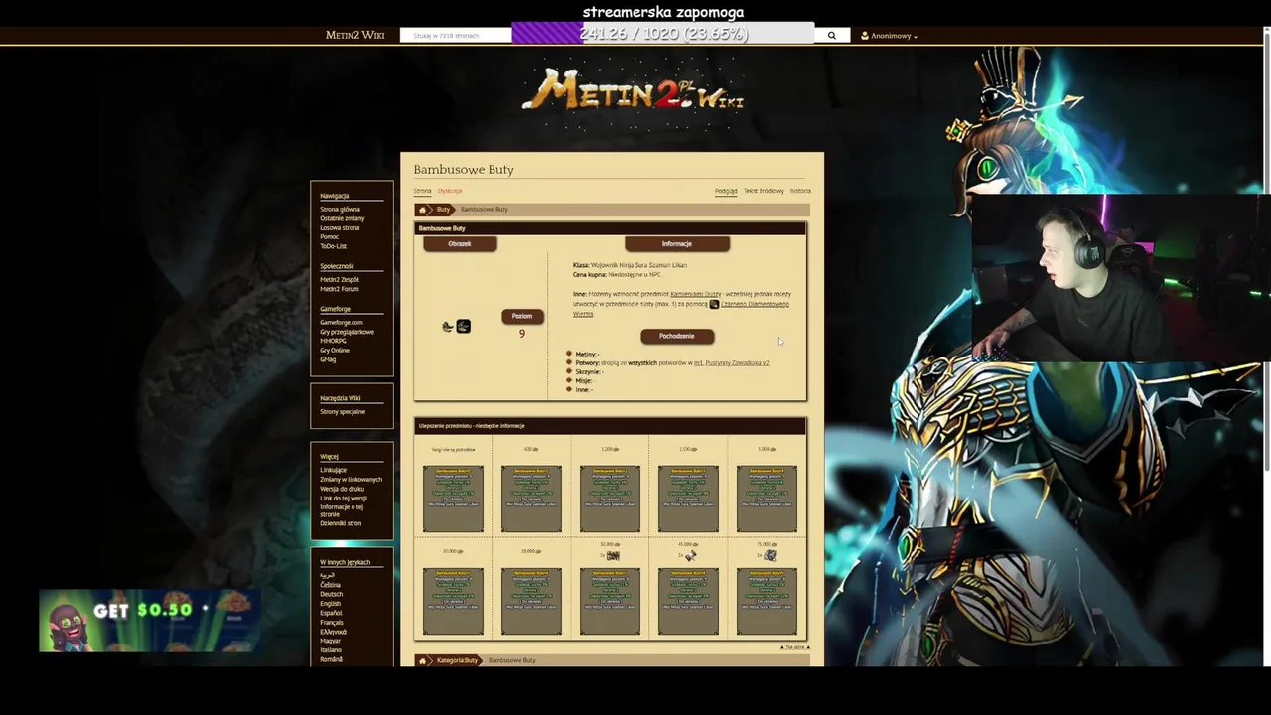This screenshot has width=1271, height=715.
Task: Select the Podgląd tab
Action: [726, 191]
